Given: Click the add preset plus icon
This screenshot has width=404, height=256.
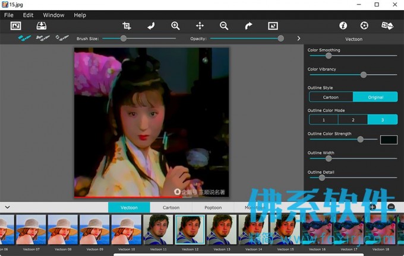Looking at the screenshot, I should click(373, 207).
